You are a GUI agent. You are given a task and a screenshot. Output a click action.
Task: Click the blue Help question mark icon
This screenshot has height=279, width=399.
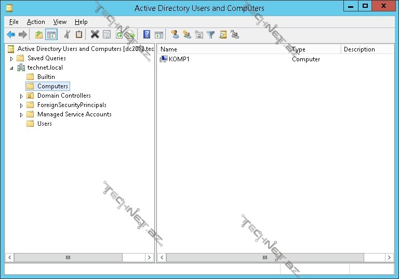147,35
